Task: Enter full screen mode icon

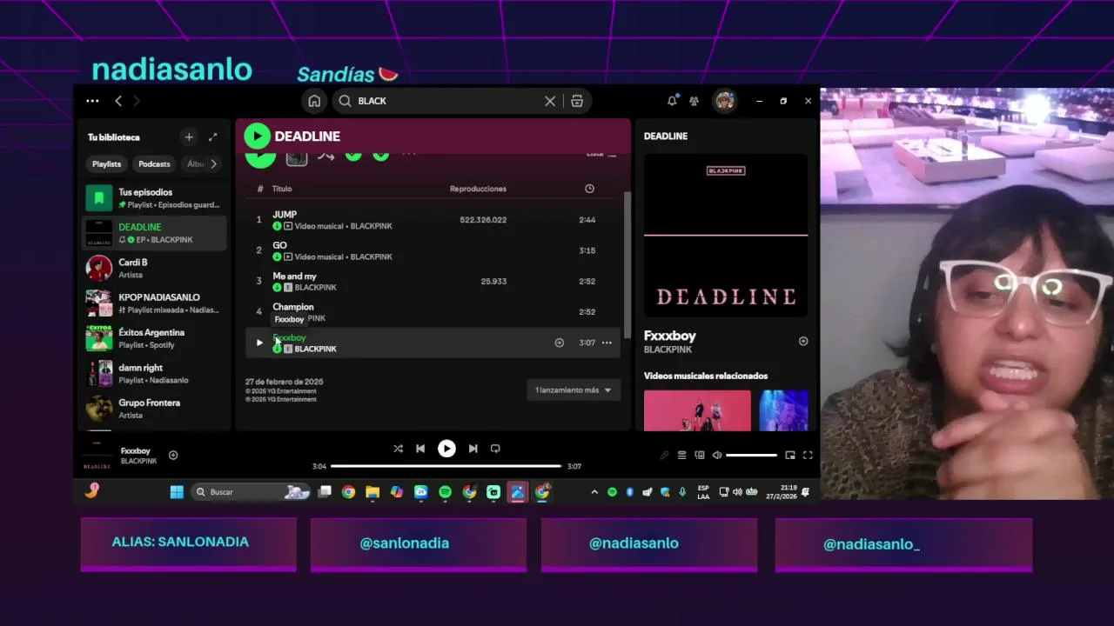Action: (808, 456)
